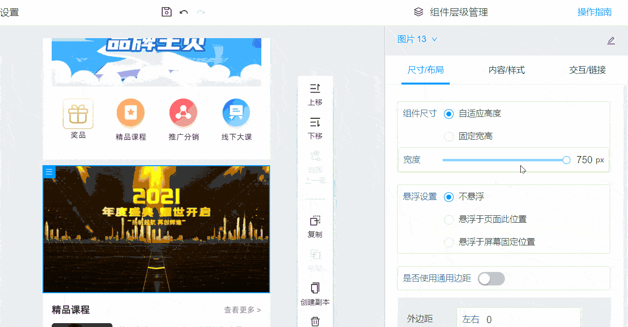The width and height of the screenshot is (628, 327).
Task: Copy the component (复制)
Action: (x=315, y=227)
